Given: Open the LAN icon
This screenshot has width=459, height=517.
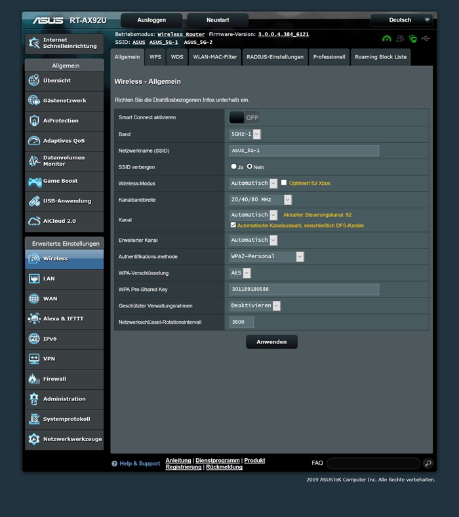Looking at the screenshot, I should [x=34, y=278].
